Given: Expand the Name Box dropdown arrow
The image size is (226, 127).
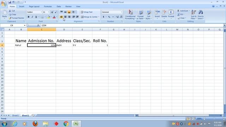Looking at the screenshot, I should pos(25,25).
